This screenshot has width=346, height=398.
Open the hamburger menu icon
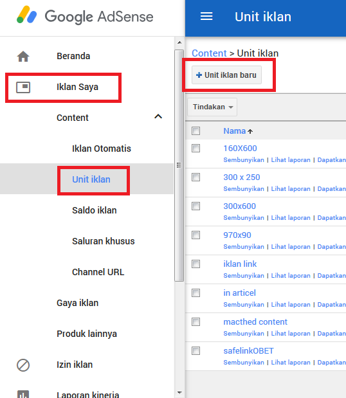[206, 17]
